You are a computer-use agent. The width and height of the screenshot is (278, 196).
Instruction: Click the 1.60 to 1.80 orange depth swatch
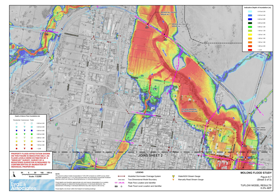[250, 42]
